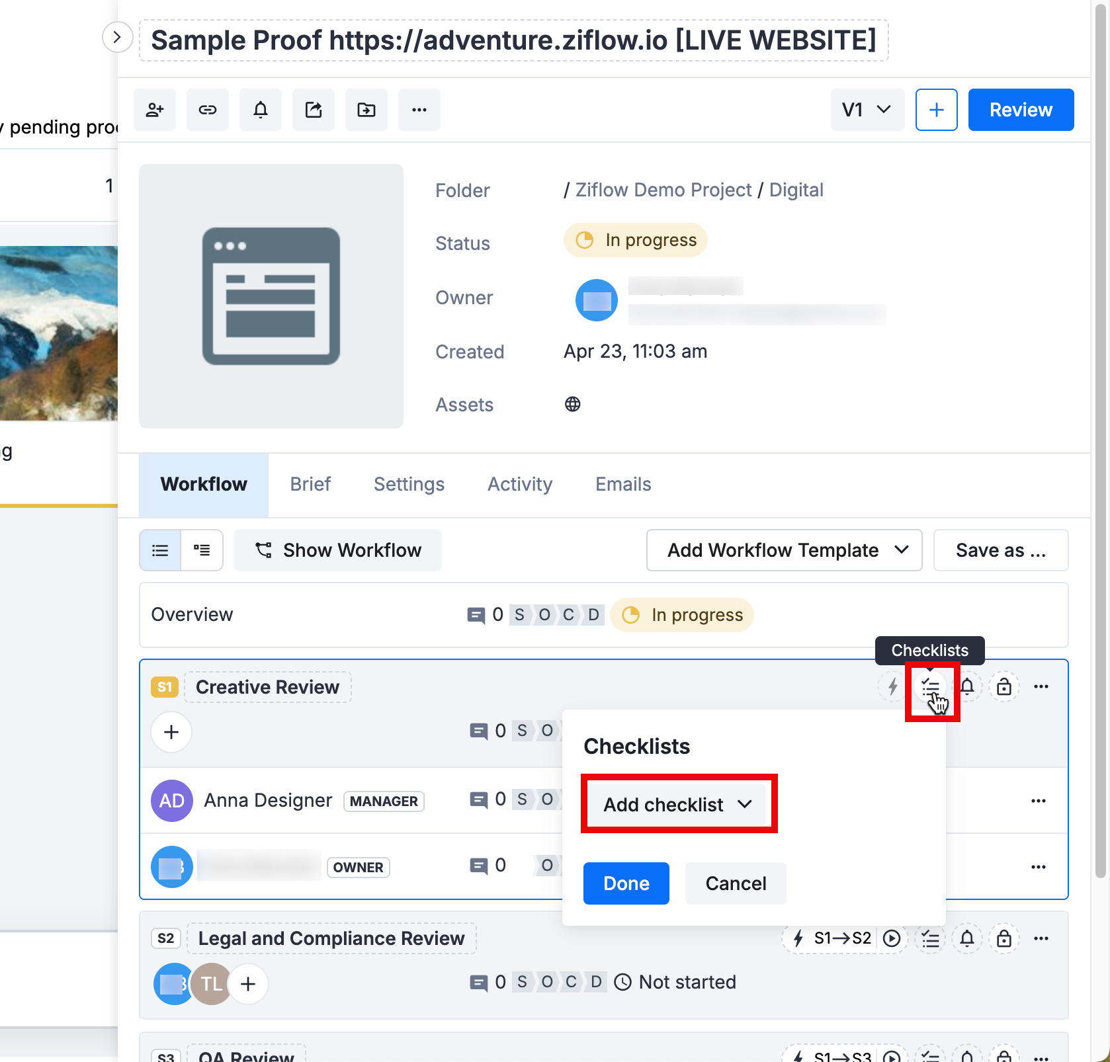The width and height of the screenshot is (1110, 1062).
Task: Click the move to folder icon
Action: 366,110
